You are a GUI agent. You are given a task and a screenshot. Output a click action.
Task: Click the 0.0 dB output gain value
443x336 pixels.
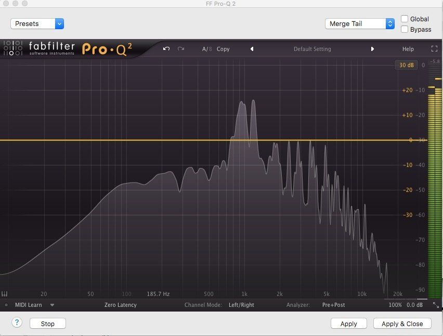[414, 305]
